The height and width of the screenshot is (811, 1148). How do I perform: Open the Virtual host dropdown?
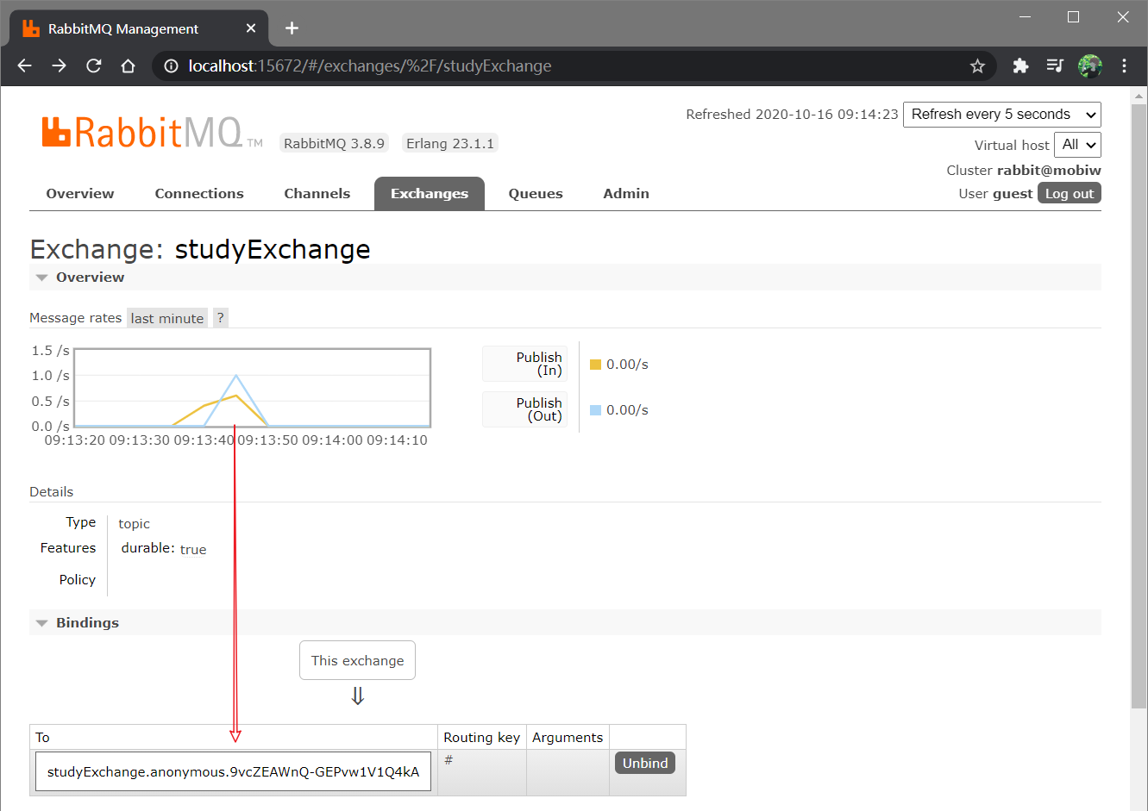click(x=1078, y=145)
